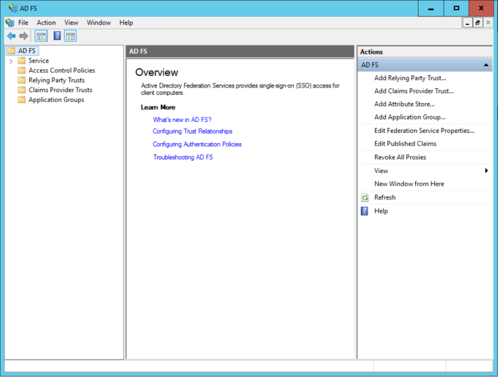Open the Help toolbar question-mark icon
Image resolution: width=498 pixels, height=377 pixels.
click(57, 36)
